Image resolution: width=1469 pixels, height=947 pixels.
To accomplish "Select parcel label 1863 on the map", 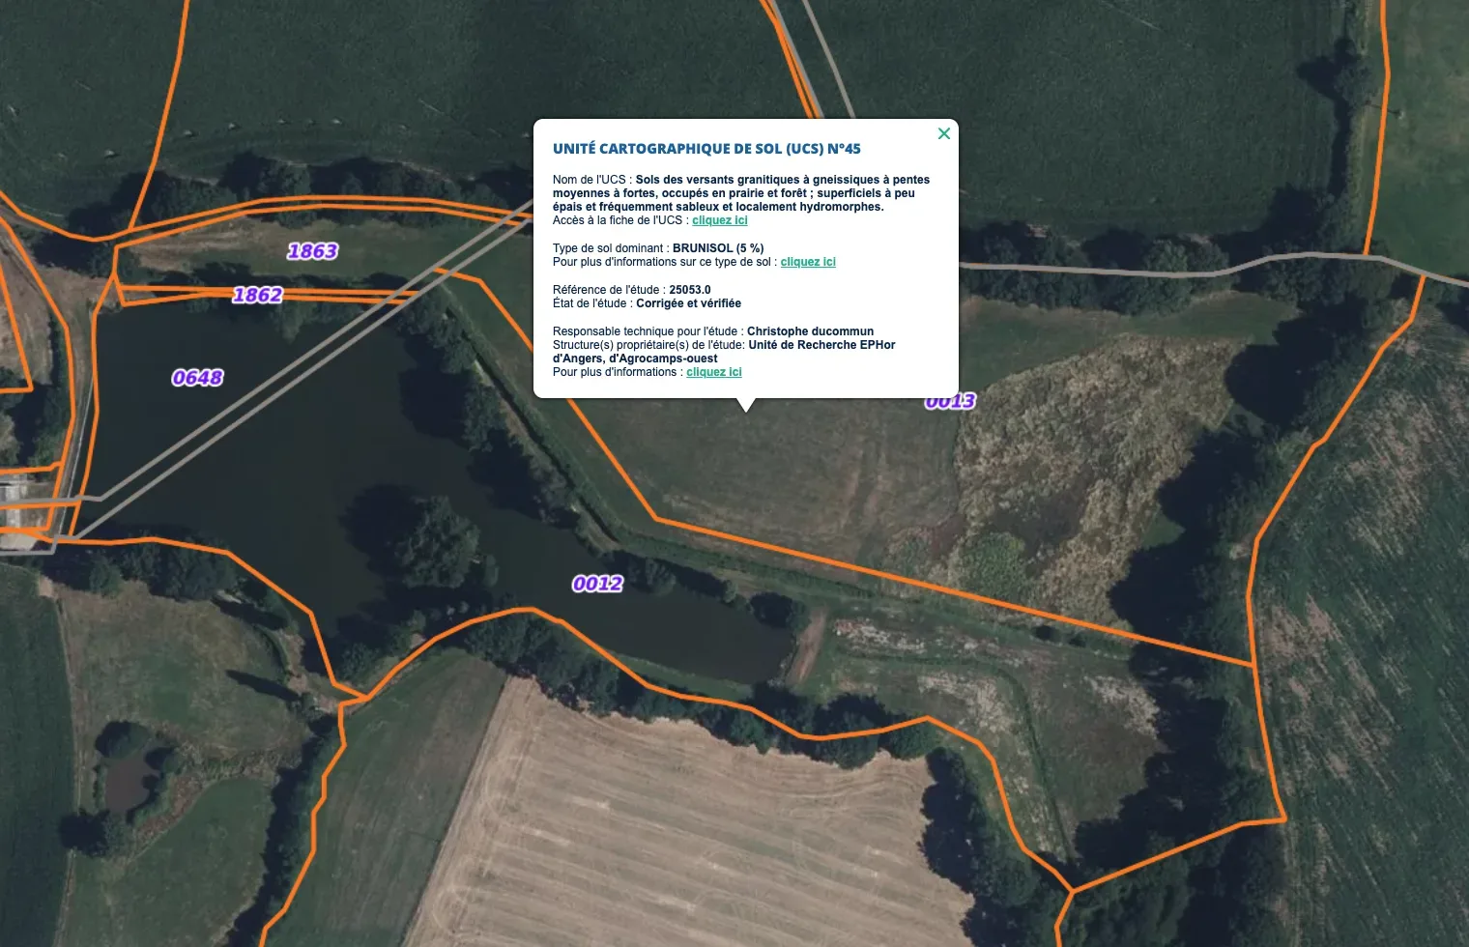I will [312, 251].
